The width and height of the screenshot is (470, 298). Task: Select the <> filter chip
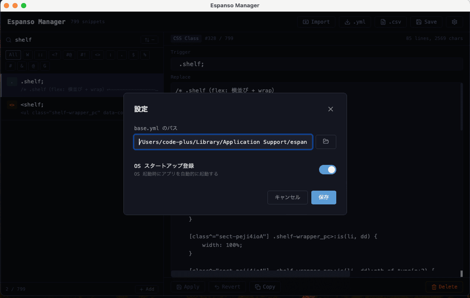coord(98,55)
